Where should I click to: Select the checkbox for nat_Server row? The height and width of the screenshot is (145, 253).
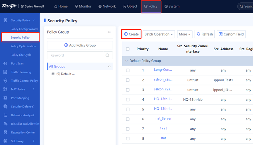[x=128, y=119]
